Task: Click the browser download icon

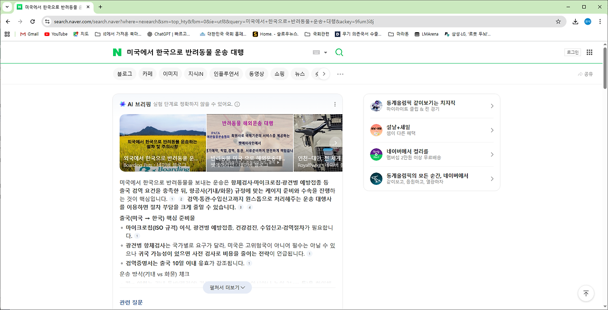Action: [575, 21]
